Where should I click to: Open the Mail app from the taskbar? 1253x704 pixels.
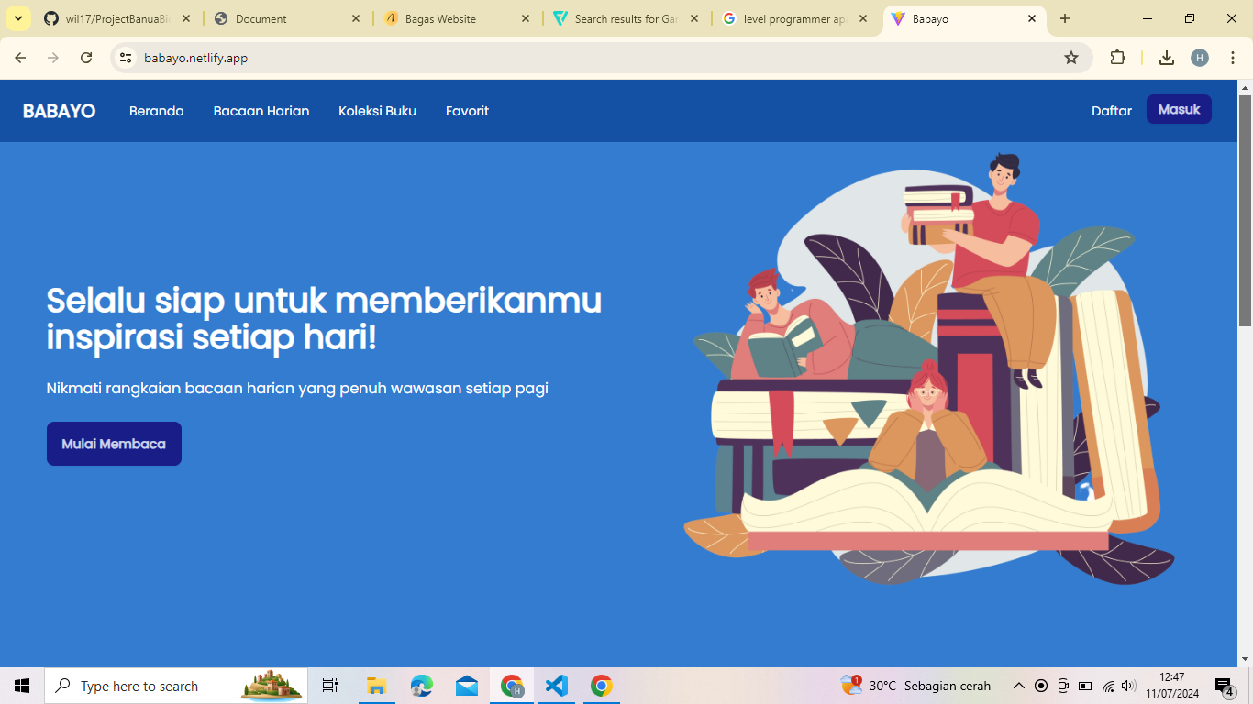[467, 686]
